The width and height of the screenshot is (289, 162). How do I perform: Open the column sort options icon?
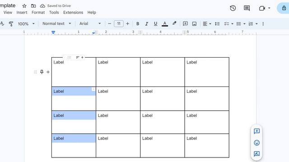78,58
